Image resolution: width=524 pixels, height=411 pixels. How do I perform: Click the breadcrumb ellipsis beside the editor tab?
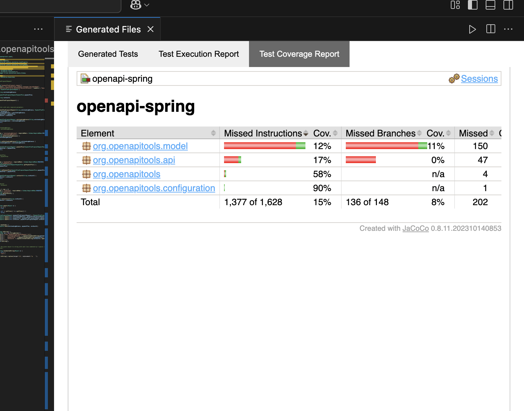tap(38, 29)
